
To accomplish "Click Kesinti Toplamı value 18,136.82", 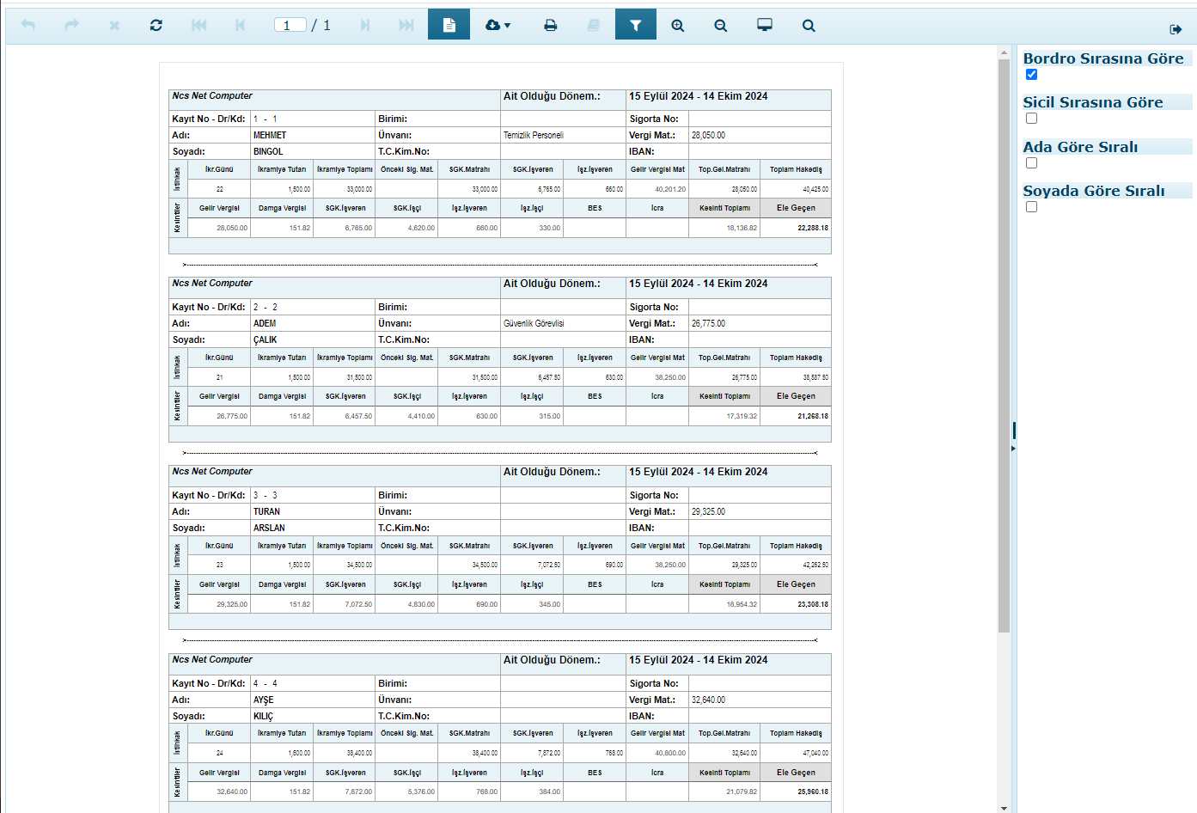I will click(x=742, y=228).
